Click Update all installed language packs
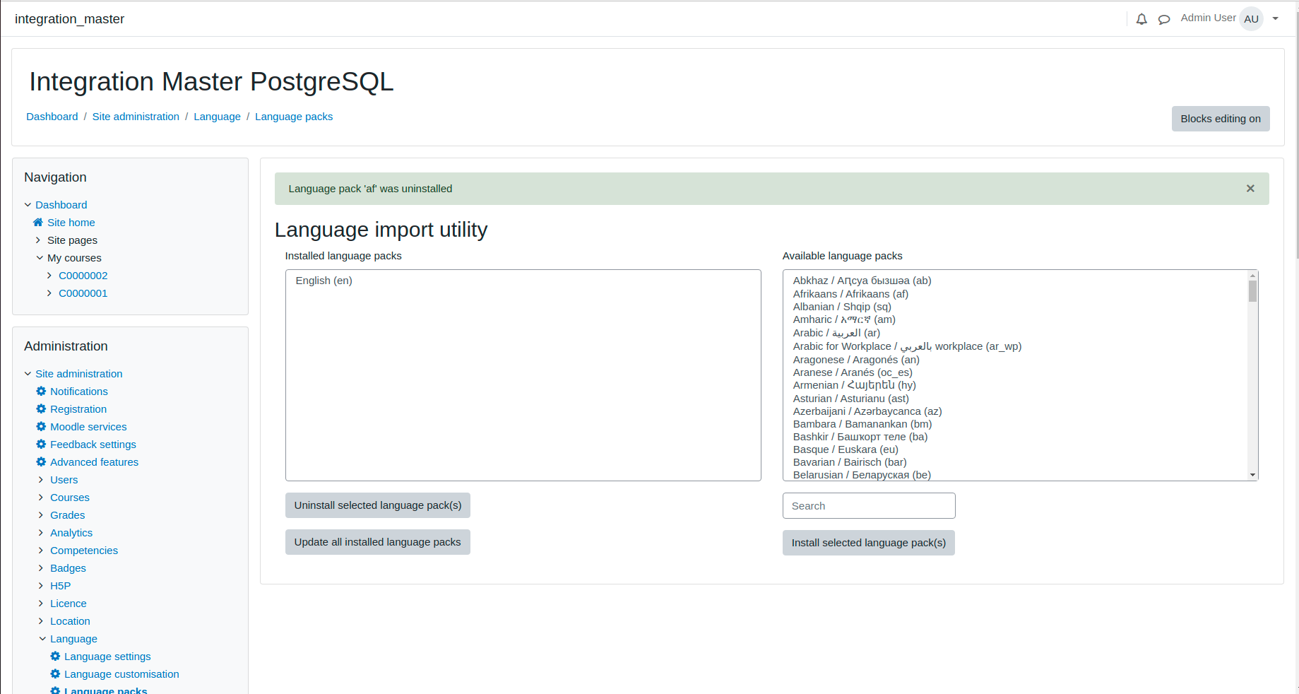Screen dimensions: 1299x694 (x=378, y=542)
